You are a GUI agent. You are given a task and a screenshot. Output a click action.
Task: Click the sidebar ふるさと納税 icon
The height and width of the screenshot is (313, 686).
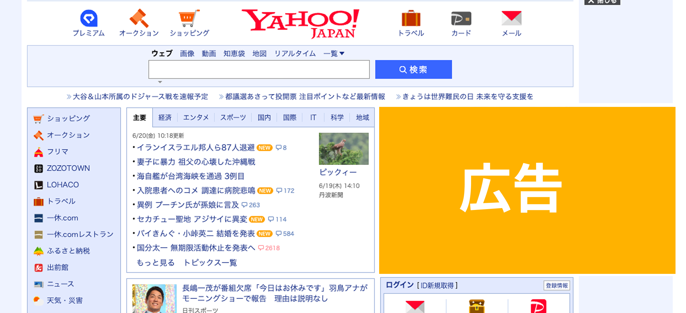click(38, 251)
